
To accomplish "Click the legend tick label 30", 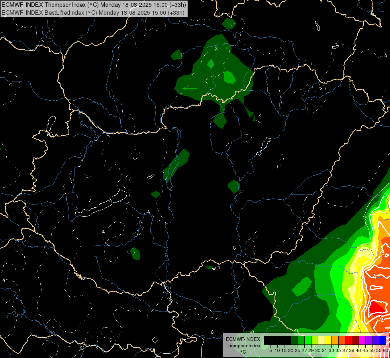I will (x=318, y=350).
